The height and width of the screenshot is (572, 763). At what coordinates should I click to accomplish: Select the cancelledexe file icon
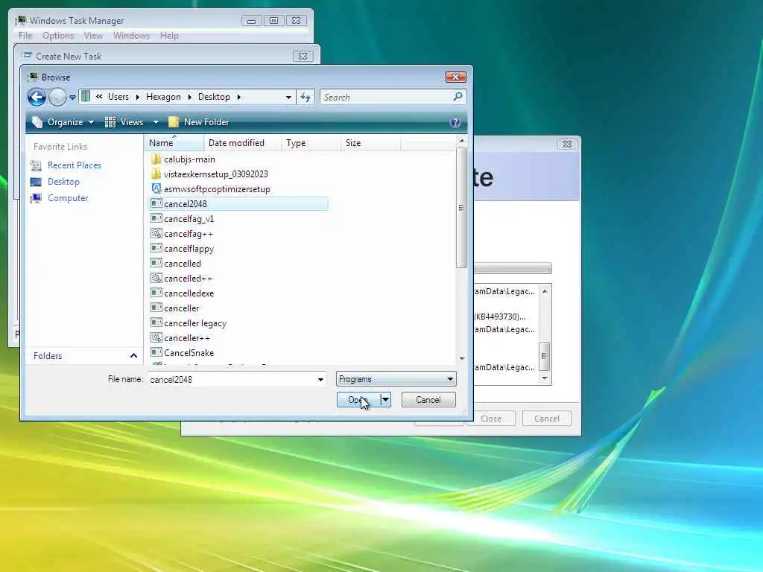pos(156,293)
